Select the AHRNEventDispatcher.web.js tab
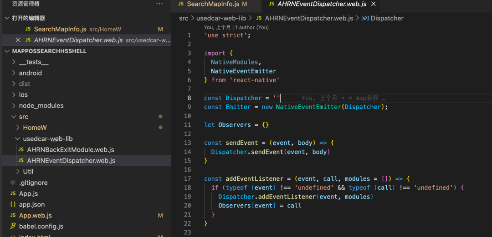Screen dimensions: 492x237 pyautogui.click(x=322, y=4)
